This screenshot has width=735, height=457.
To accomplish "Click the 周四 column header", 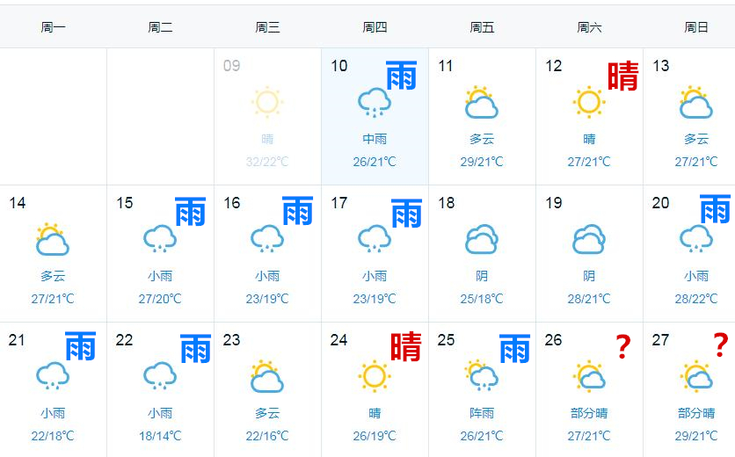I will pyautogui.click(x=375, y=27).
